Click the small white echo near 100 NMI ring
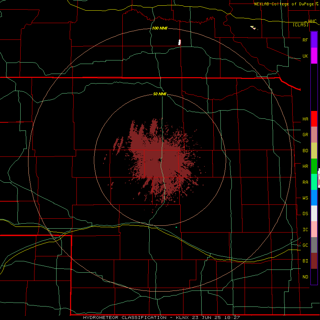 [x=180, y=42]
